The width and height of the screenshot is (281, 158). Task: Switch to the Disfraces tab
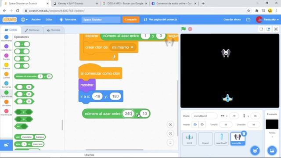(x=32, y=30)
